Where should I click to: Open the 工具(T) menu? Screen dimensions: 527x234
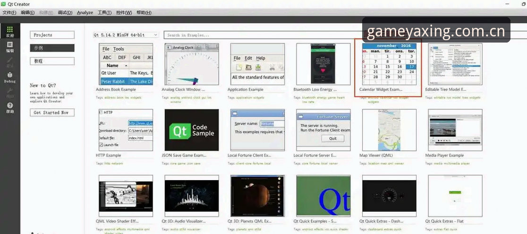pos(104,12)
